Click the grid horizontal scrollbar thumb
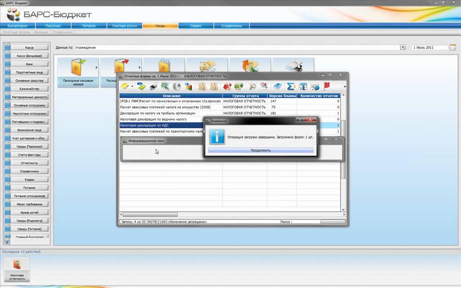461x288 pixels. (x=150, y=215)
